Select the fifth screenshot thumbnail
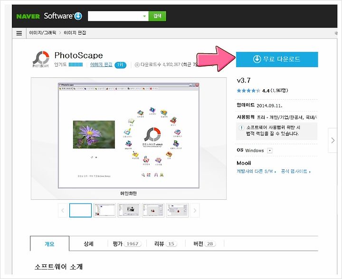 point(177,210)
